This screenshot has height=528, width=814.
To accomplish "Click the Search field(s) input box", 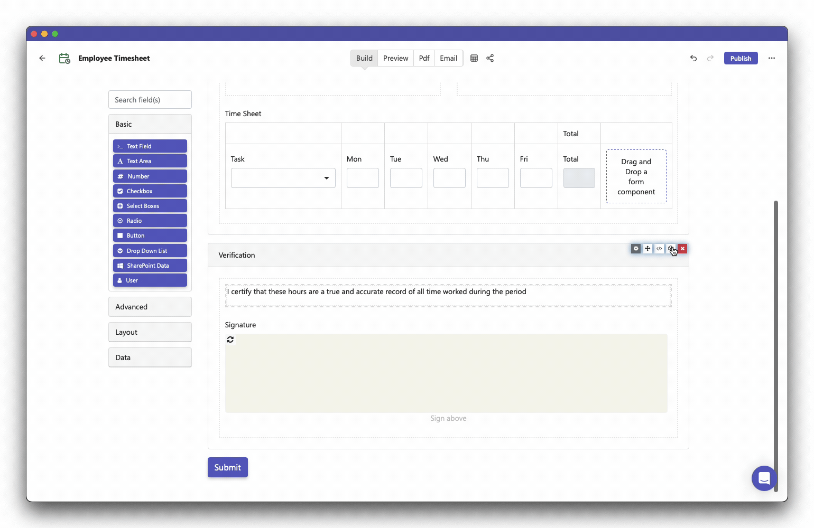I will click(150, 100).
